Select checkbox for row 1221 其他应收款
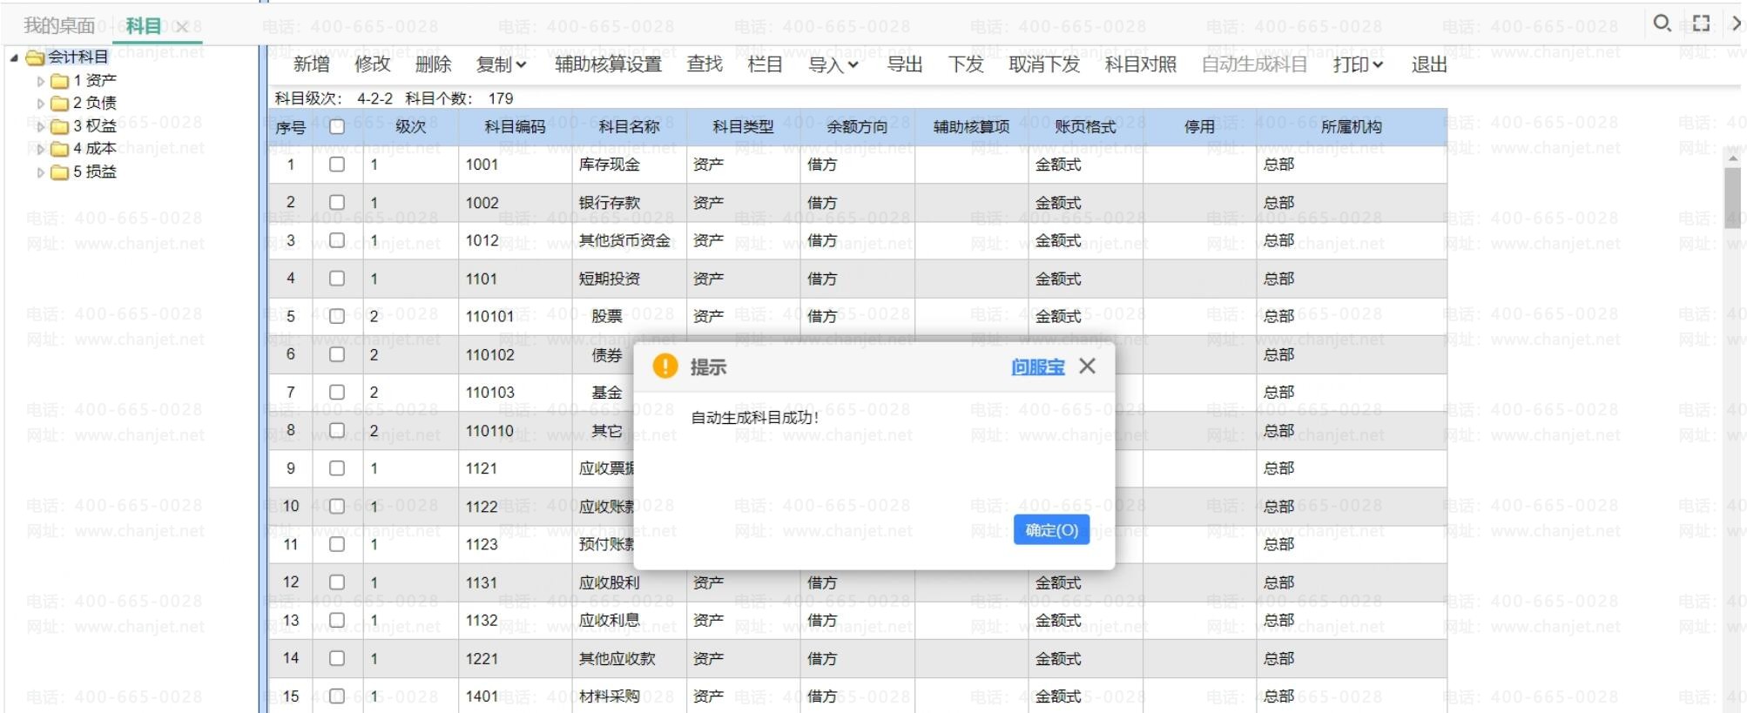The height and width of the screenshot is (713, 1747). [337, 659]
